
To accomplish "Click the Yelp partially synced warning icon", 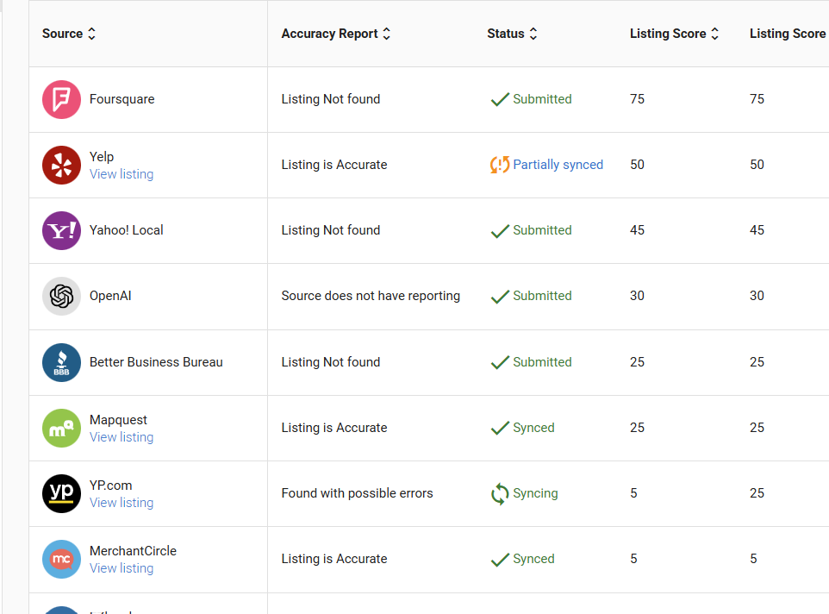I will click(x=500, y=165).
